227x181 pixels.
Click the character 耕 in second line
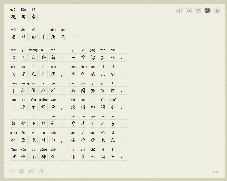(73, 74)
